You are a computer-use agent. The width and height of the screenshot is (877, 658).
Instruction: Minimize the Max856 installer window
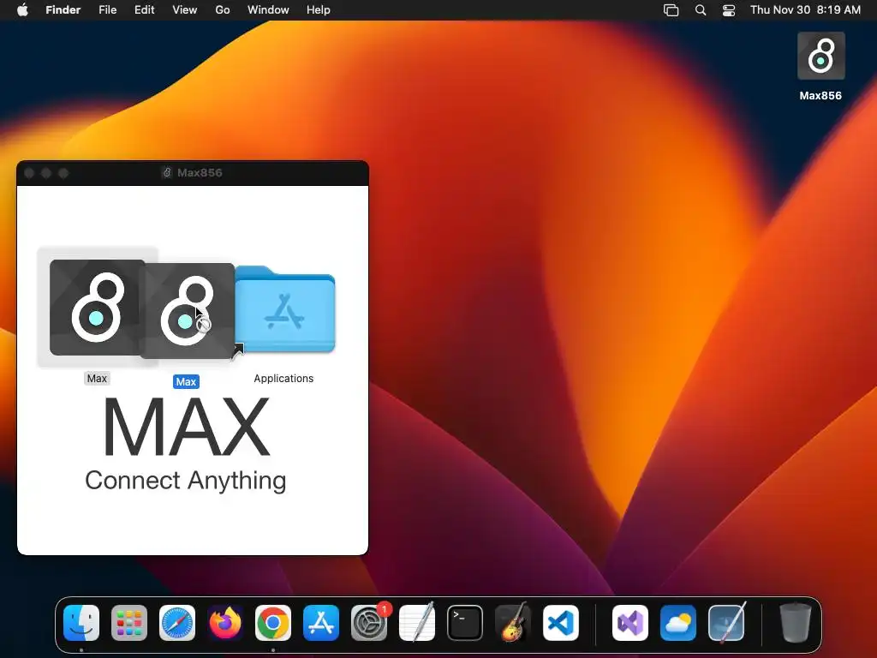coord(46,173)
